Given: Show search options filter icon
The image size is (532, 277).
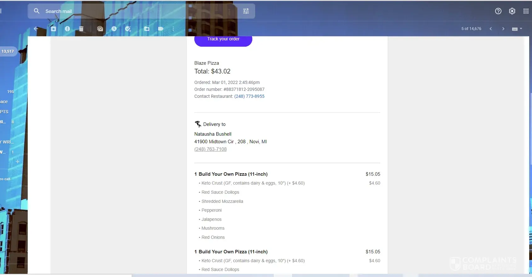Looking at the screenshot, I should pyautogui.click(x=246, y=11).
